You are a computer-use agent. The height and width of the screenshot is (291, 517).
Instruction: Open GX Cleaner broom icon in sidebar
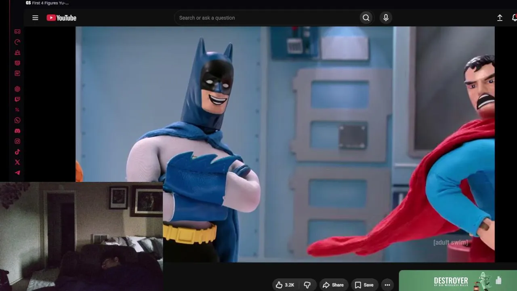(x=17, y=53)
